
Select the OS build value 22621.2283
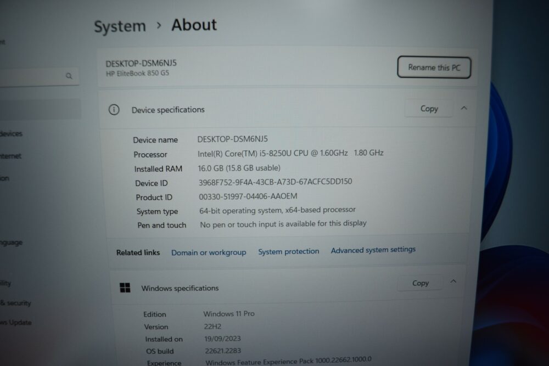point(223,351)
